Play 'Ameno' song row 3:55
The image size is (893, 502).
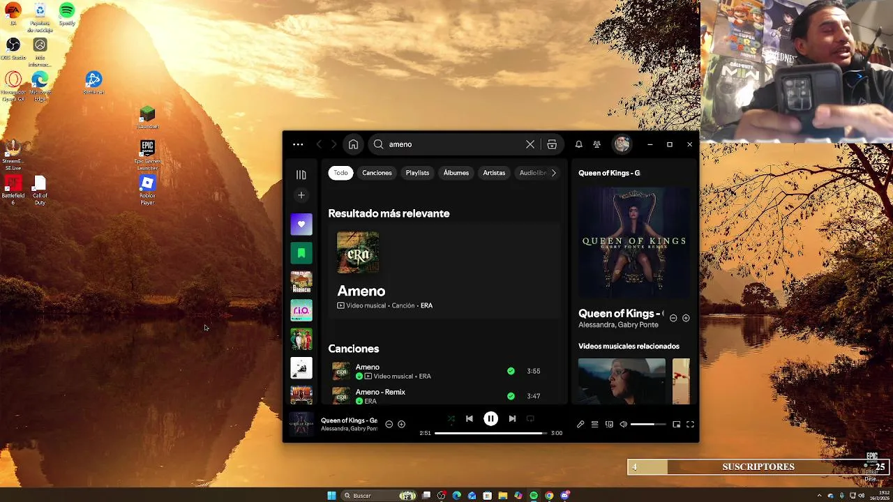pos(444,371)
